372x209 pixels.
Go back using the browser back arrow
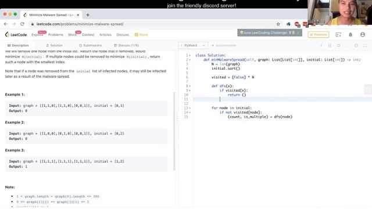(6, 24)
